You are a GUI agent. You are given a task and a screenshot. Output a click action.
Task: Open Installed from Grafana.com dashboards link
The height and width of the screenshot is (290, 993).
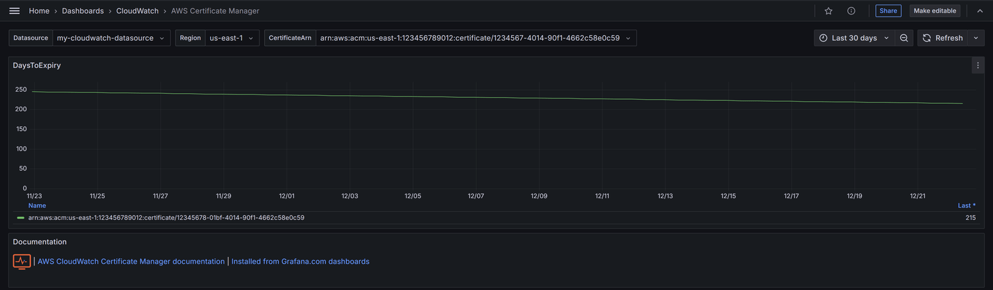click(x=300, y=262)
